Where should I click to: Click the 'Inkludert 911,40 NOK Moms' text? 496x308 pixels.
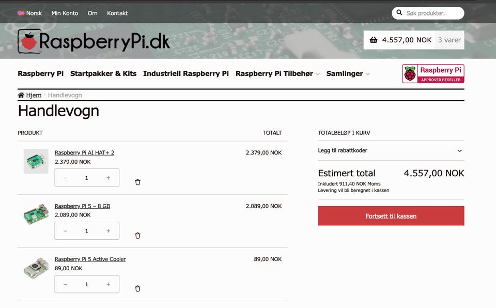[349, 184]
